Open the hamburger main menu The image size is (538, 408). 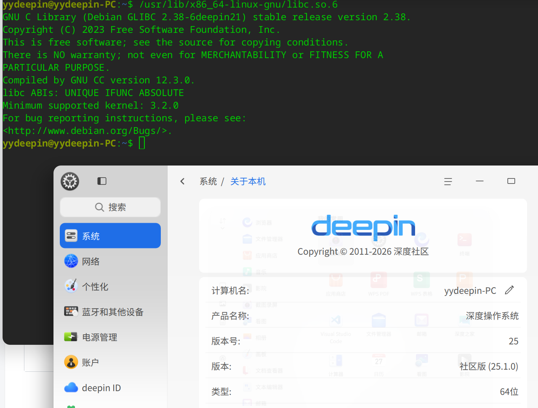[x=448, y=181]
